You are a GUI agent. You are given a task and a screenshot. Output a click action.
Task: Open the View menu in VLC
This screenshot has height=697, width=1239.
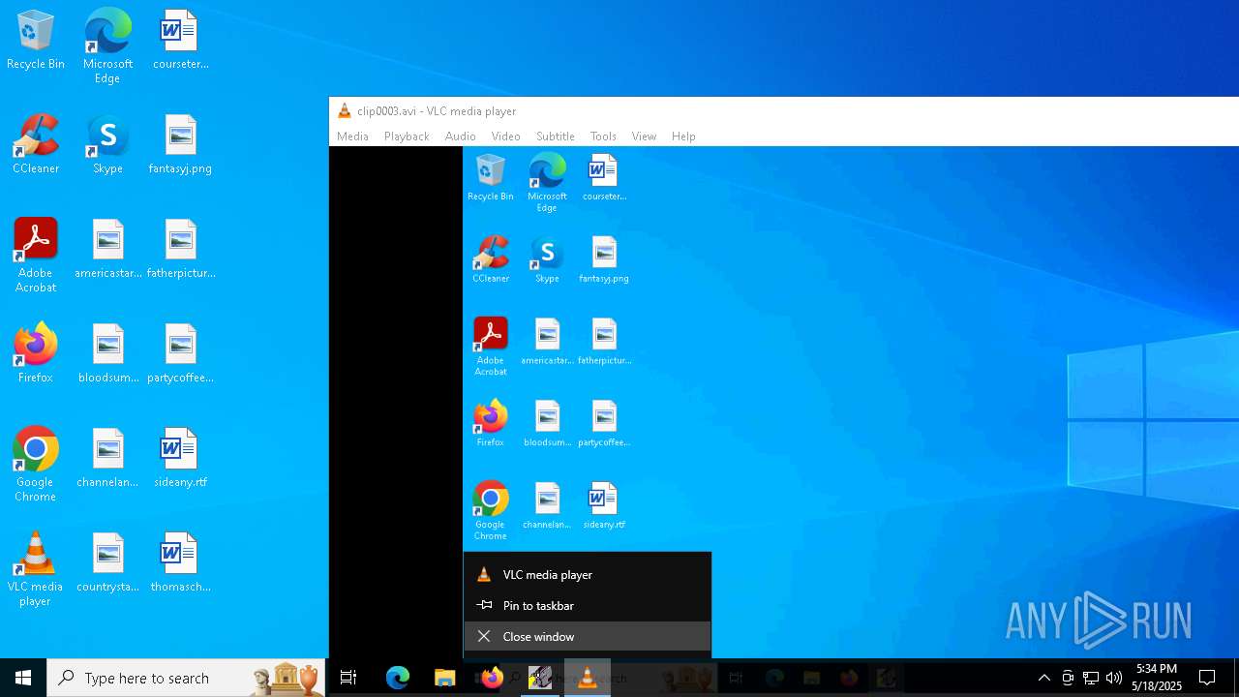point(644,136)
